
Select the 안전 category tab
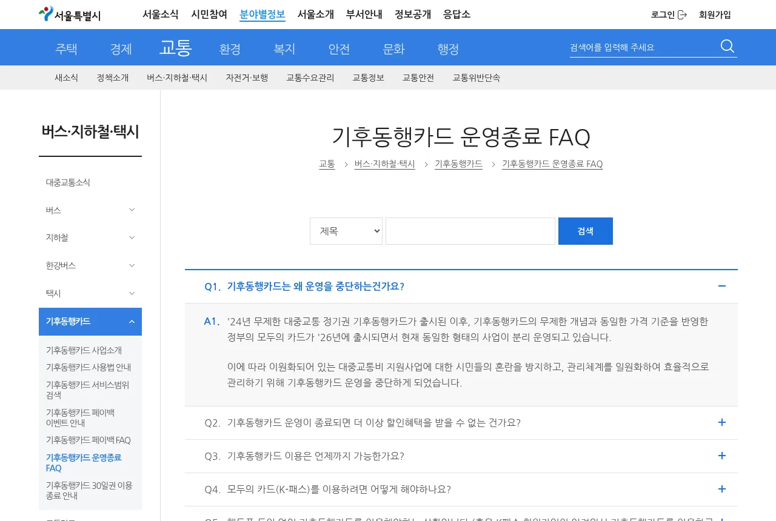pos(339,49)
